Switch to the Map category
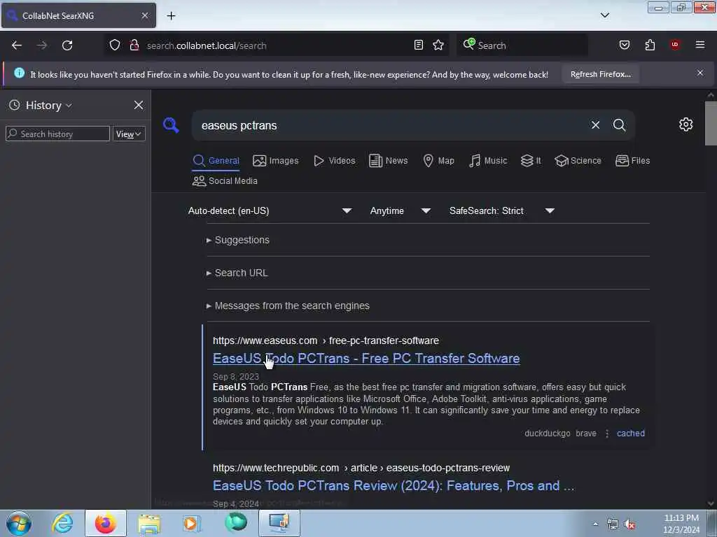The height and width of the screenshot is (537, 717). 438,161
